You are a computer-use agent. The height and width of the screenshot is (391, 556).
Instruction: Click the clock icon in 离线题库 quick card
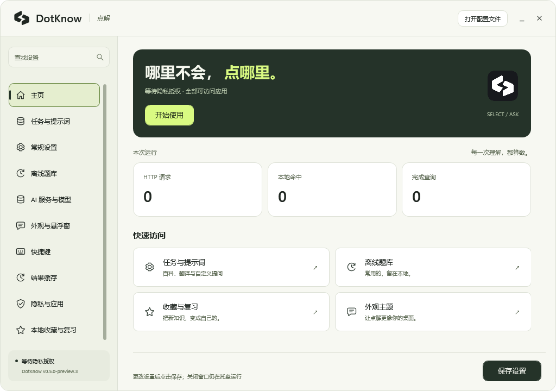pyautogui.click(x=351, y=267)
